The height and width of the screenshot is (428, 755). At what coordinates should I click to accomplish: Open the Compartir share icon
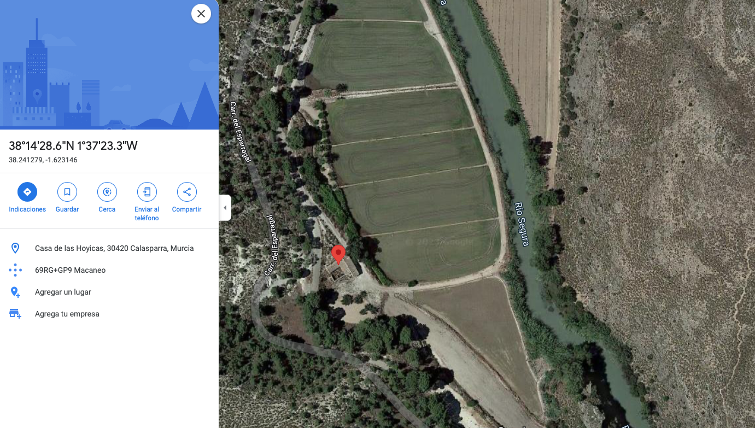coord(187,192)
